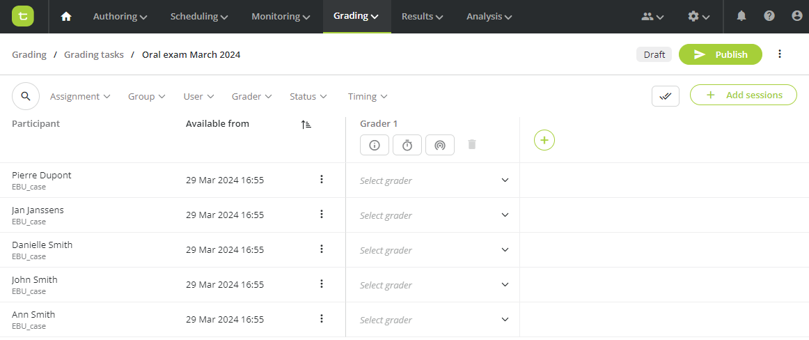Viewport: 809px width, 340px height.
Task: Open the Select grader dropdown for Pierre Dupont
Action: (x=433, y=180)
